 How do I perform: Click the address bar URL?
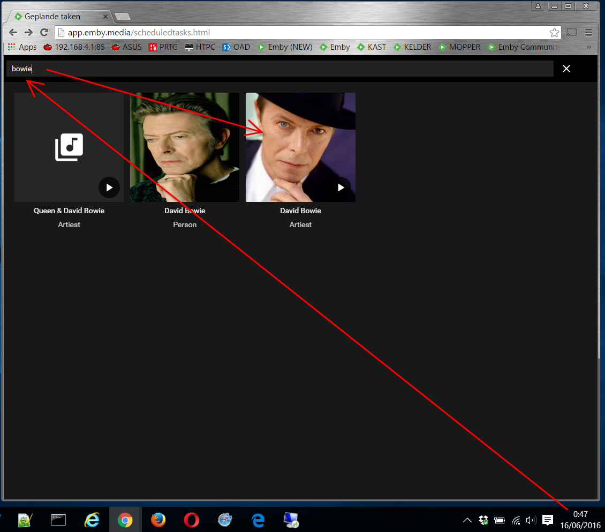click(x=139, y=33)
